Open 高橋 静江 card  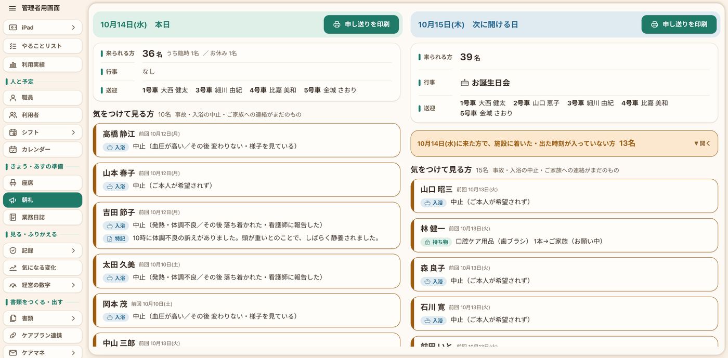point(246,140)
